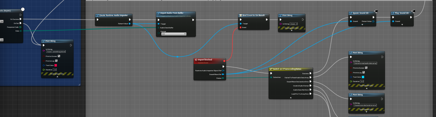Click Target pin on Import Audio From Buffer
The height and width of the screenshot is (117, 436).
pyautogui.click(x=159, y=24)
